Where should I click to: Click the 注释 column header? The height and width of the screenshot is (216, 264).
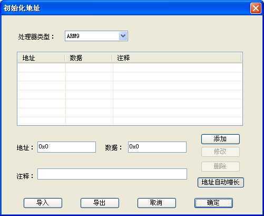[177, 58]
